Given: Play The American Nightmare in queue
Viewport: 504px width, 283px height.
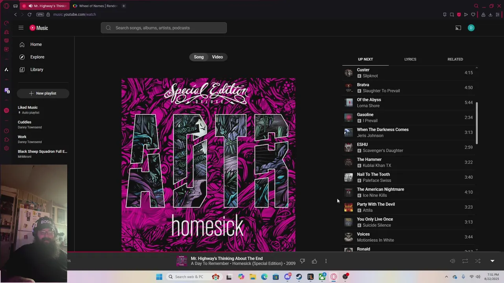Looking at the screenshot, I should point(408,192).
